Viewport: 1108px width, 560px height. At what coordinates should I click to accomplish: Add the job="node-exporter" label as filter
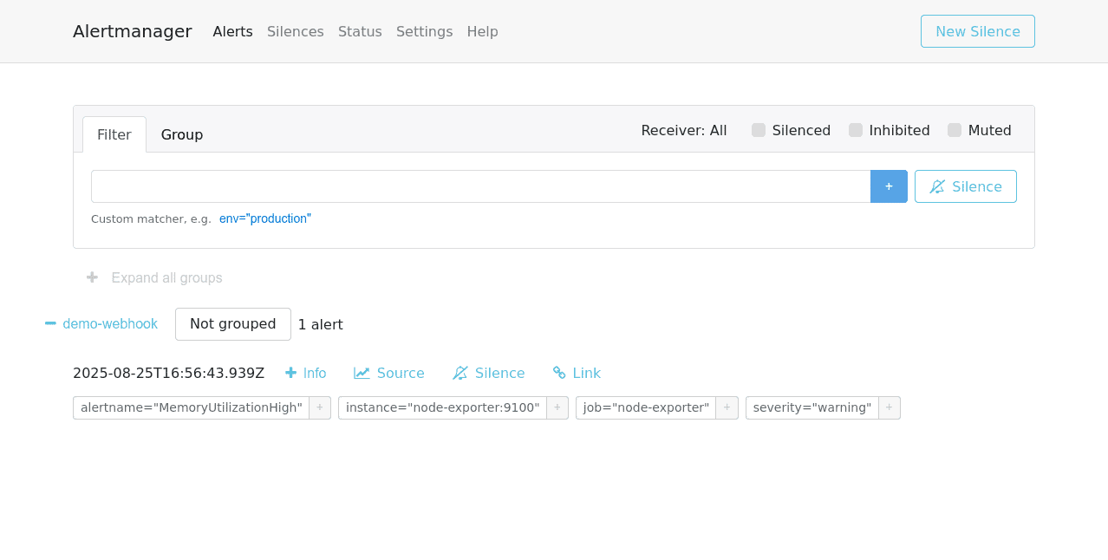click(x=727, y=407)
